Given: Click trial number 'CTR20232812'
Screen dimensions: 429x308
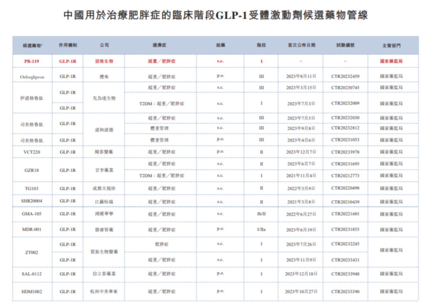Looking at the screenshot, I should (x=345, y=128).
